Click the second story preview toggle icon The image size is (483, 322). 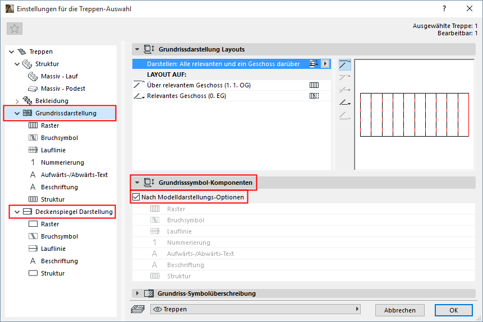coord(345,77)
